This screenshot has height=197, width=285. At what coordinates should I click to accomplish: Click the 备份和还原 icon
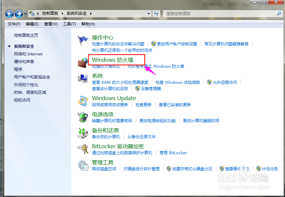point(83,133)
